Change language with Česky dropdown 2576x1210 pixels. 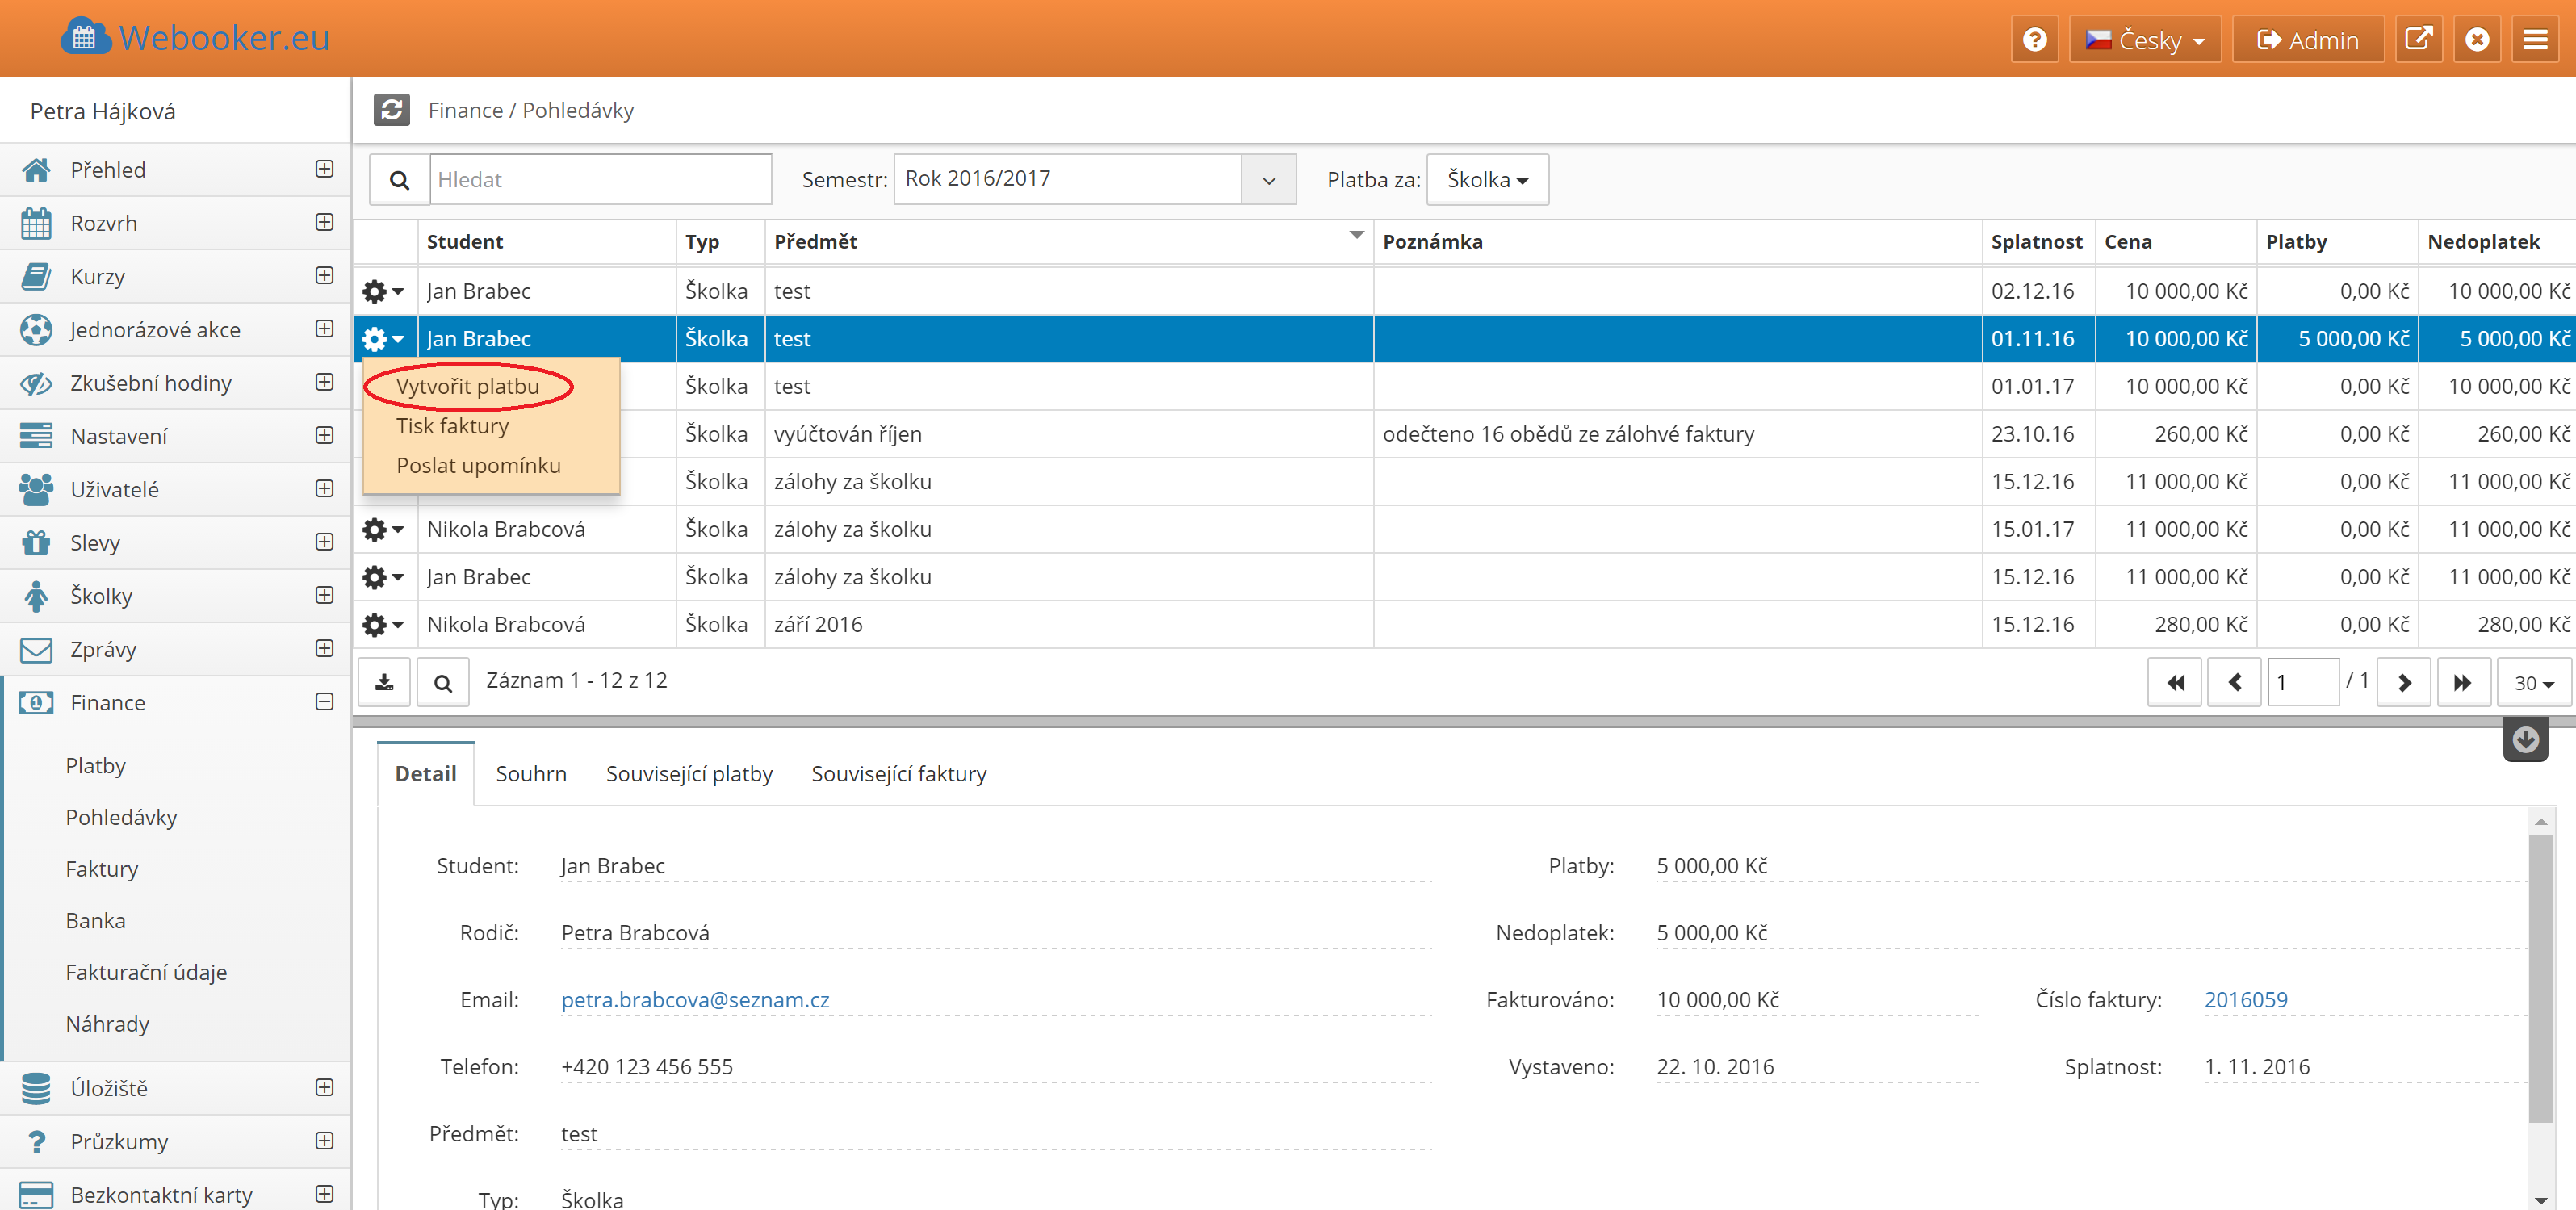(2144, 40)
